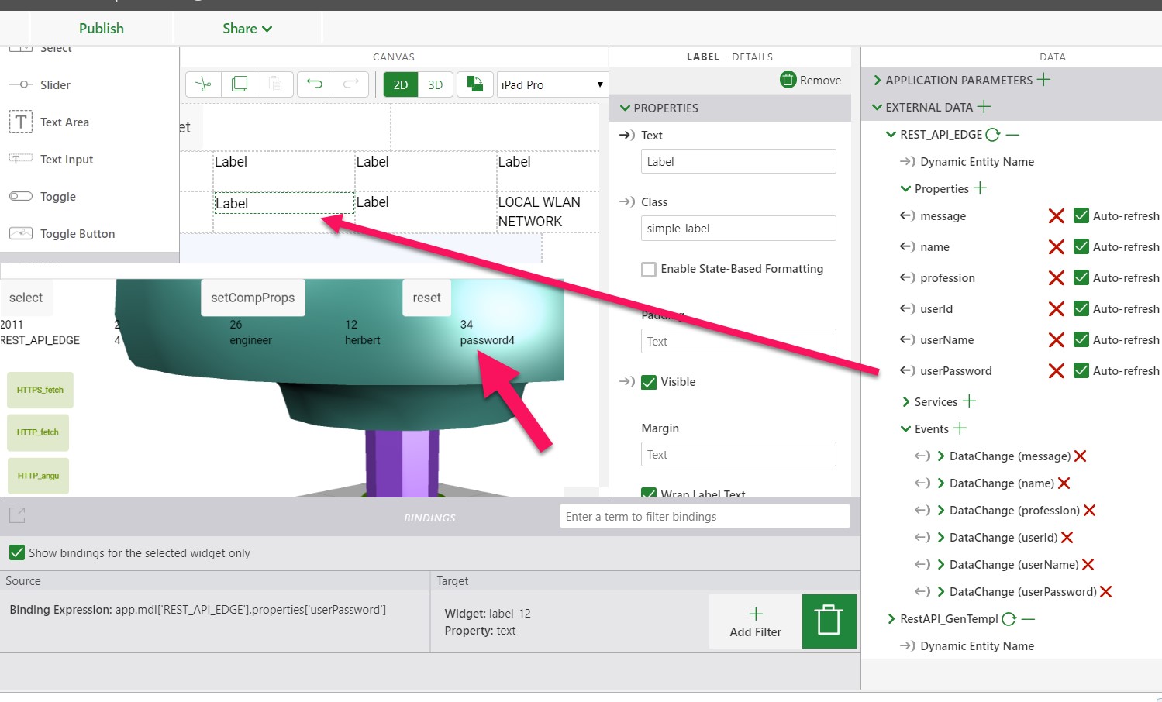Expand the Services section
Viewport: 1162px width, 702px height.
(905, 401)
